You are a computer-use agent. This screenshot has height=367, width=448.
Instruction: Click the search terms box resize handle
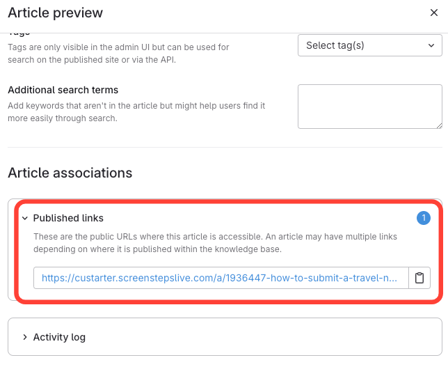[438, 125]
